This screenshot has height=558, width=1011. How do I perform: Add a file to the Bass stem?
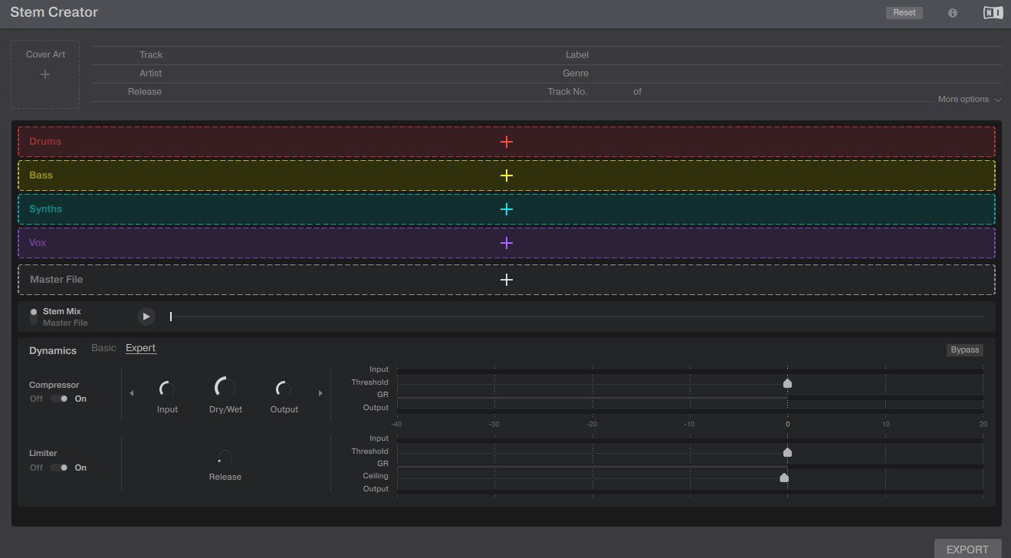click(506, 176)
